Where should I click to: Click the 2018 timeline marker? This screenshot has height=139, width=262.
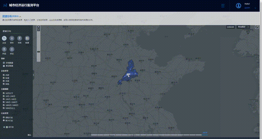pos(205,133)
